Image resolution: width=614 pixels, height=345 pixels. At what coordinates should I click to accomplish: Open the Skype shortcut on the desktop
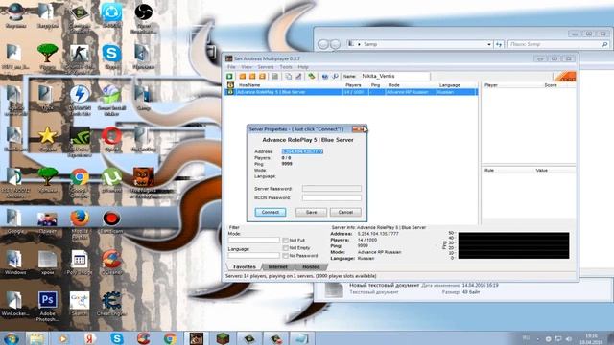111,57
